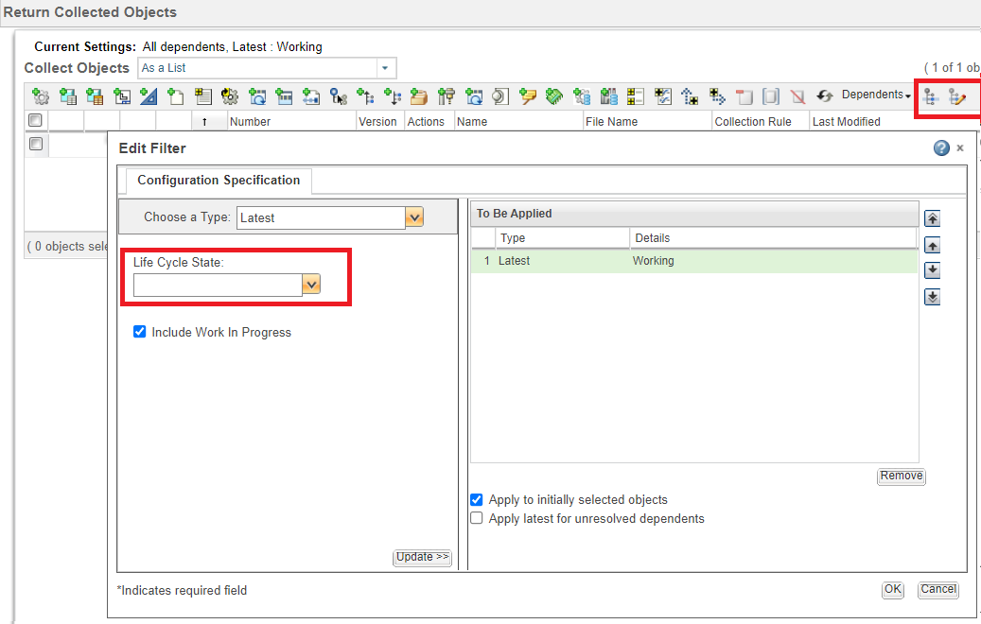Click the move down arrow icon
981x624 pixels.
[932, 271]
